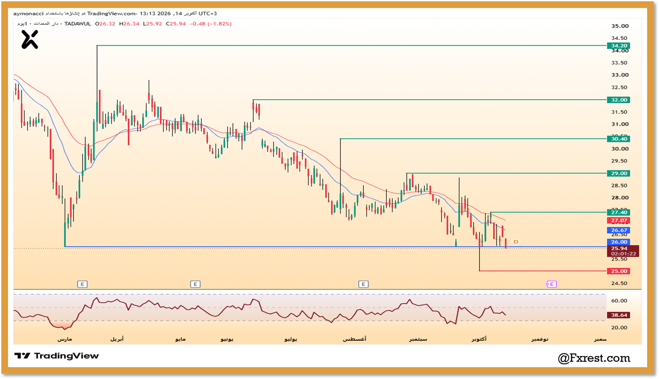The image size is (659, 379).
Task: Click the RSI 20.00 scale value
Action: (x=619, y=328)
